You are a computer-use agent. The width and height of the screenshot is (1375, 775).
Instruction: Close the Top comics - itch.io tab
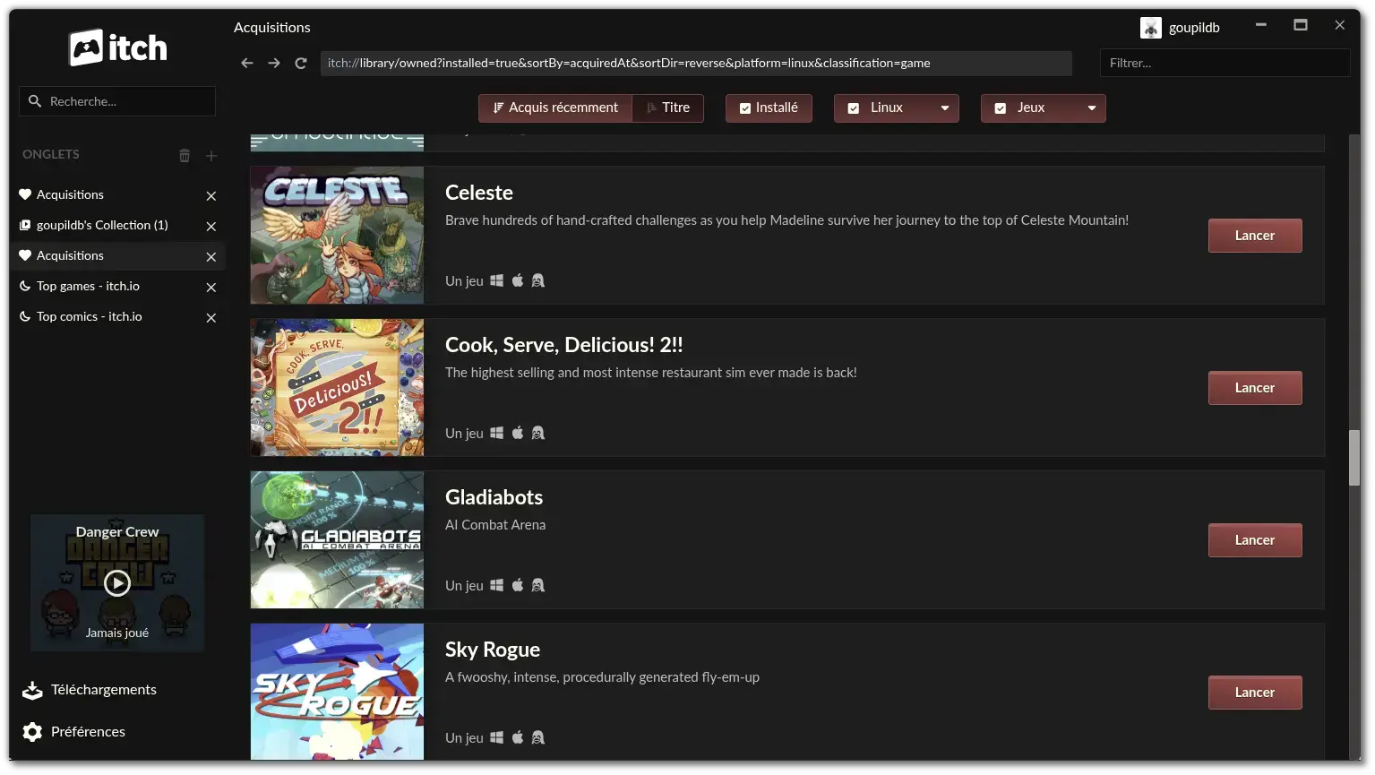click(211, 317)
